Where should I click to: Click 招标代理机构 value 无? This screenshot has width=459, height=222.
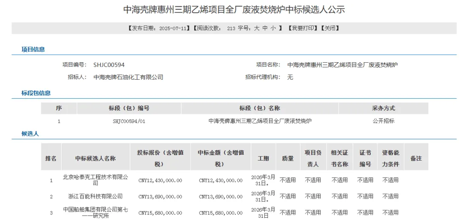(x=290, y=77)
